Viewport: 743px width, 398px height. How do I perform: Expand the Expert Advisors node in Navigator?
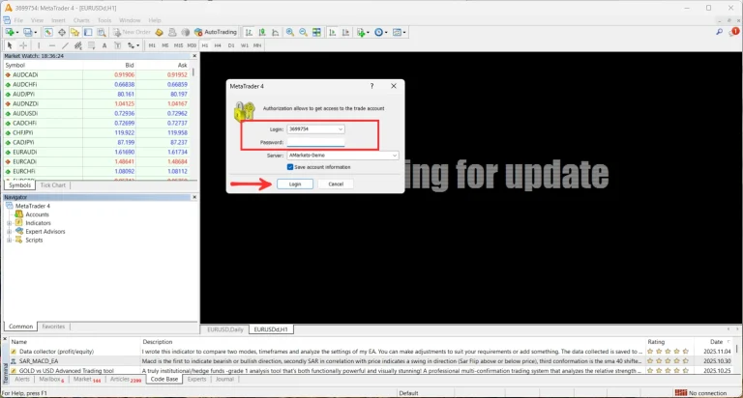9,232
